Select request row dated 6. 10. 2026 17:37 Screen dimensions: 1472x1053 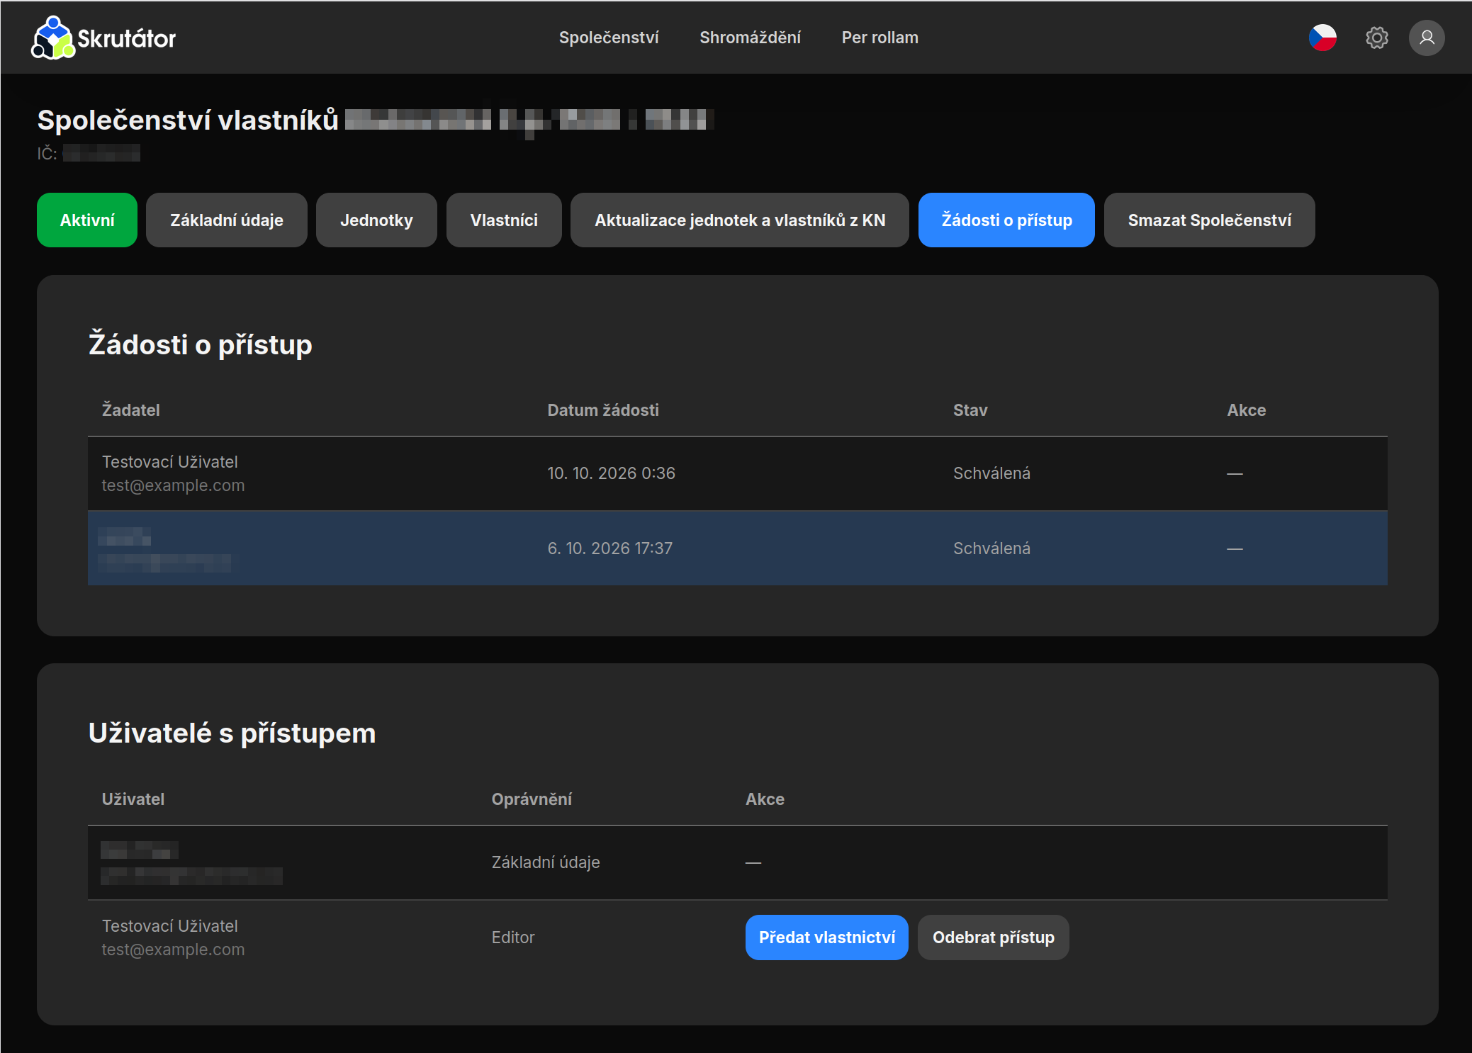pyautogui.click(x=737, y=548)
